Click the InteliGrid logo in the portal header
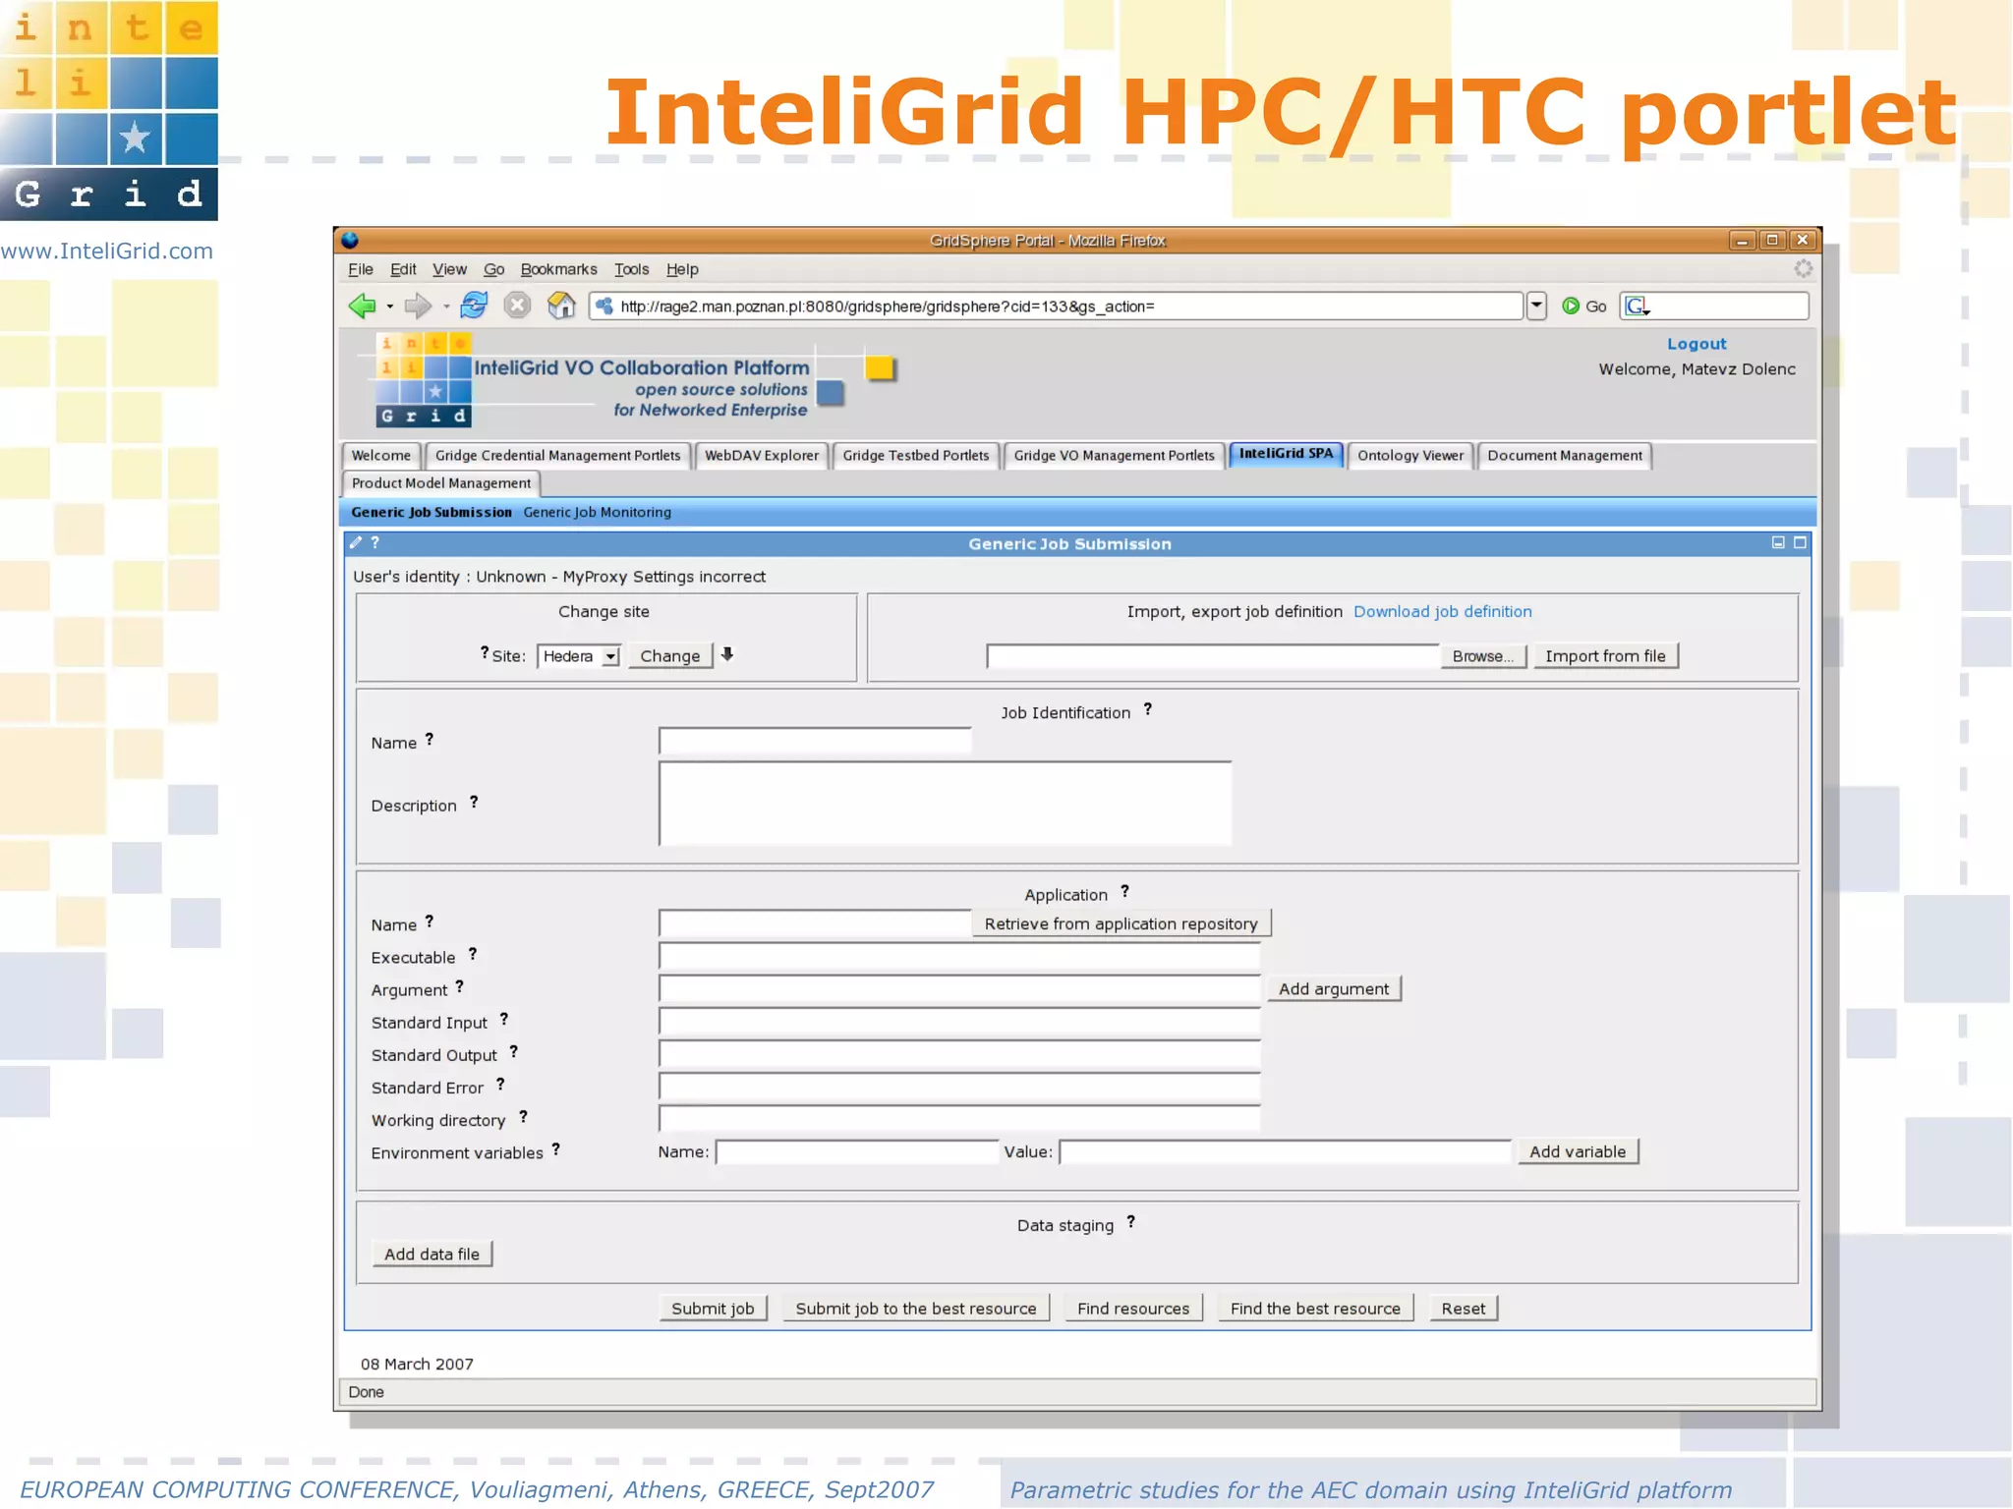The height and width of the screenshot is (1509, 2013). pos(424,380)
